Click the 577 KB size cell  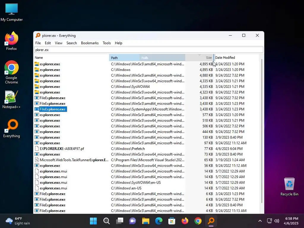[208, 115]
